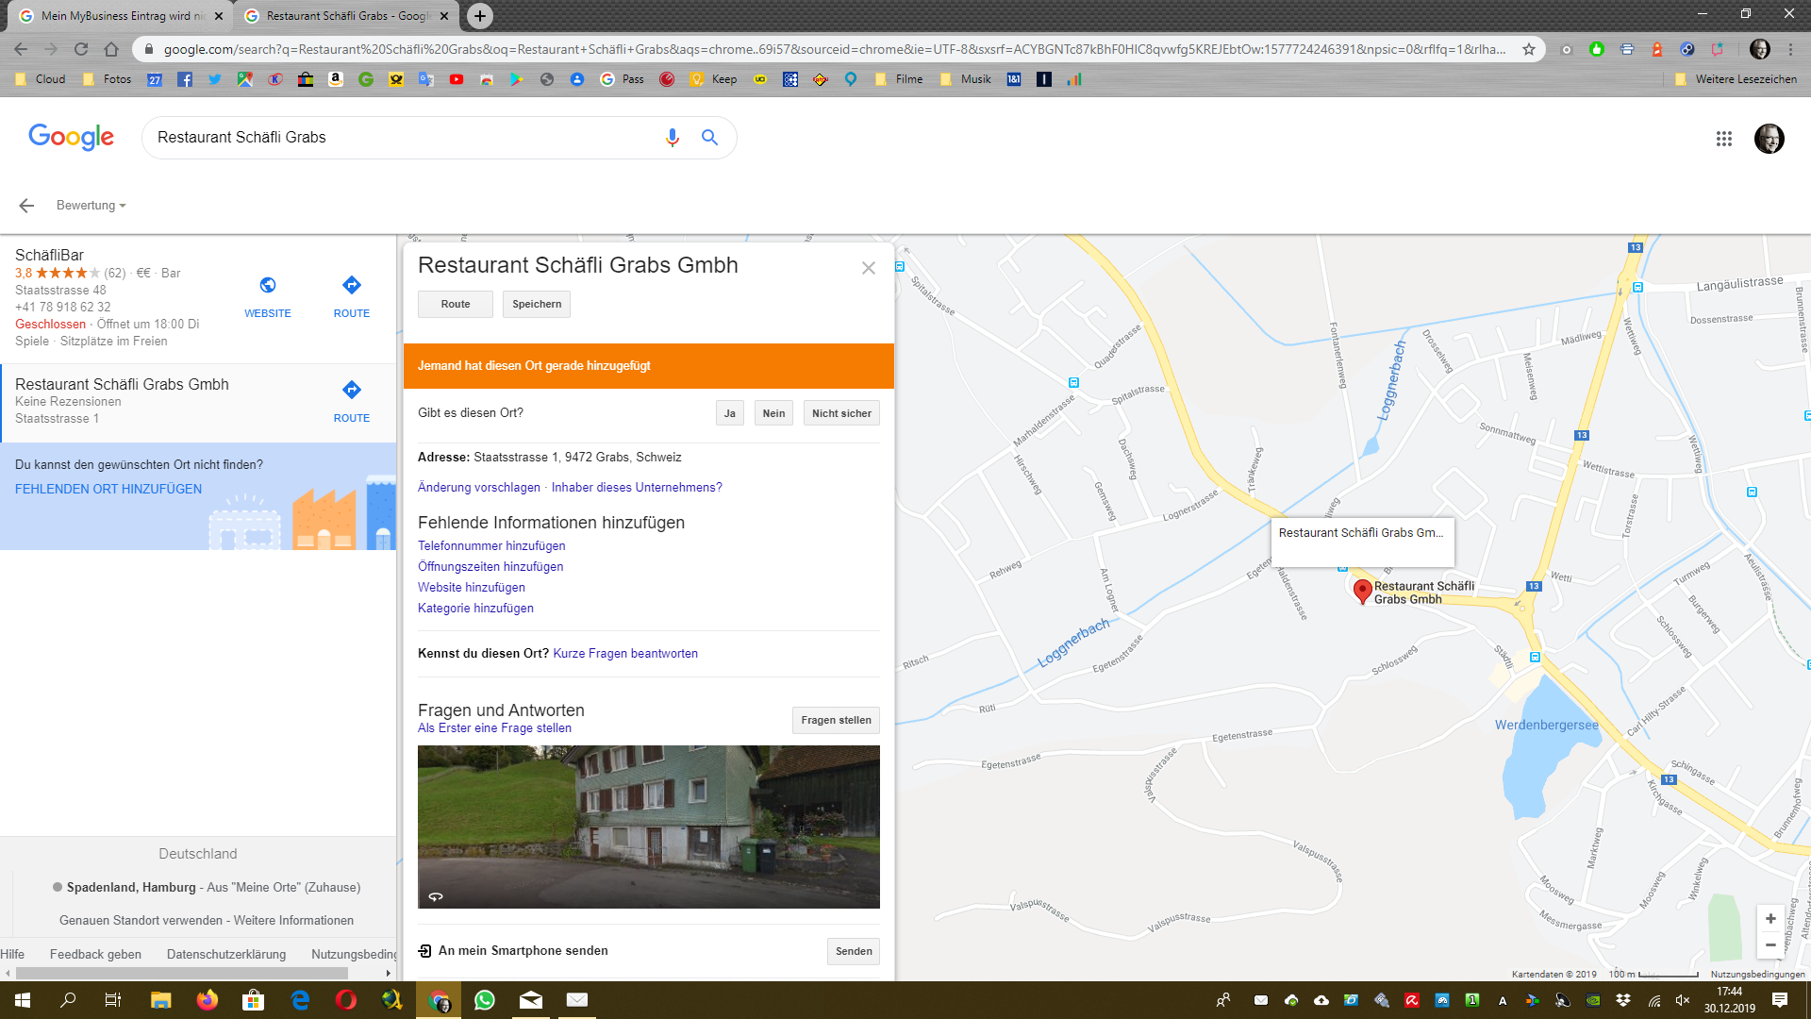1811x1019 pixels.
Task: Open SchäfliBar website globe icon
Action: click(268, 285)
